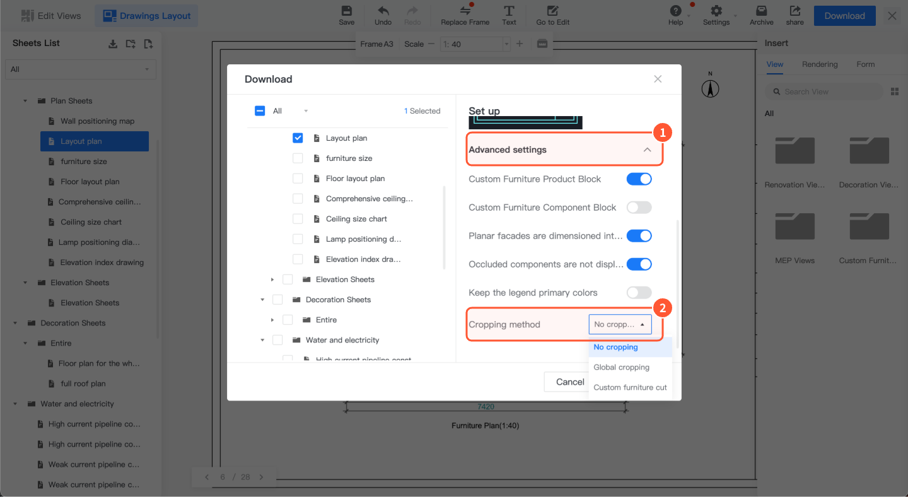The image size is (908, 497).
Task: Enable Keep the legend primary colors
Action: (639, 293)
